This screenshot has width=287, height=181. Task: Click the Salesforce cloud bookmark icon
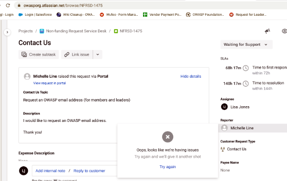pos(21,15)
